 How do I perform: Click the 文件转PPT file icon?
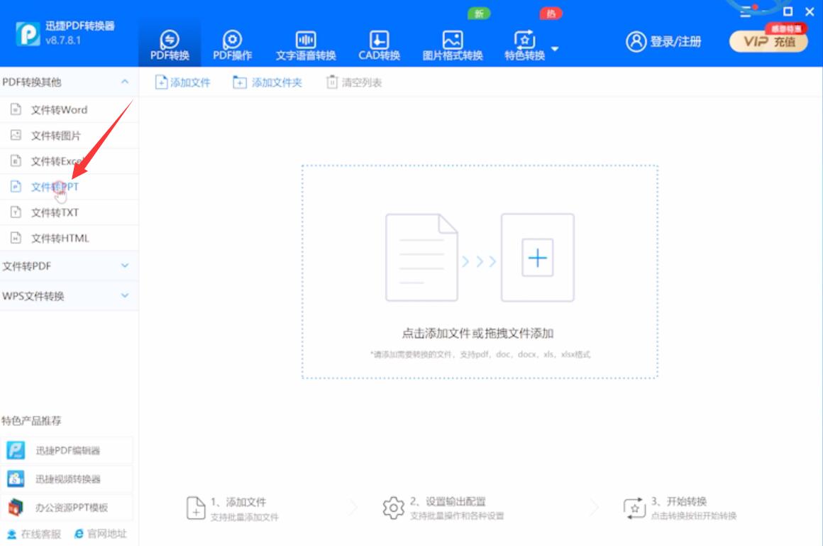tap(16, 186)
